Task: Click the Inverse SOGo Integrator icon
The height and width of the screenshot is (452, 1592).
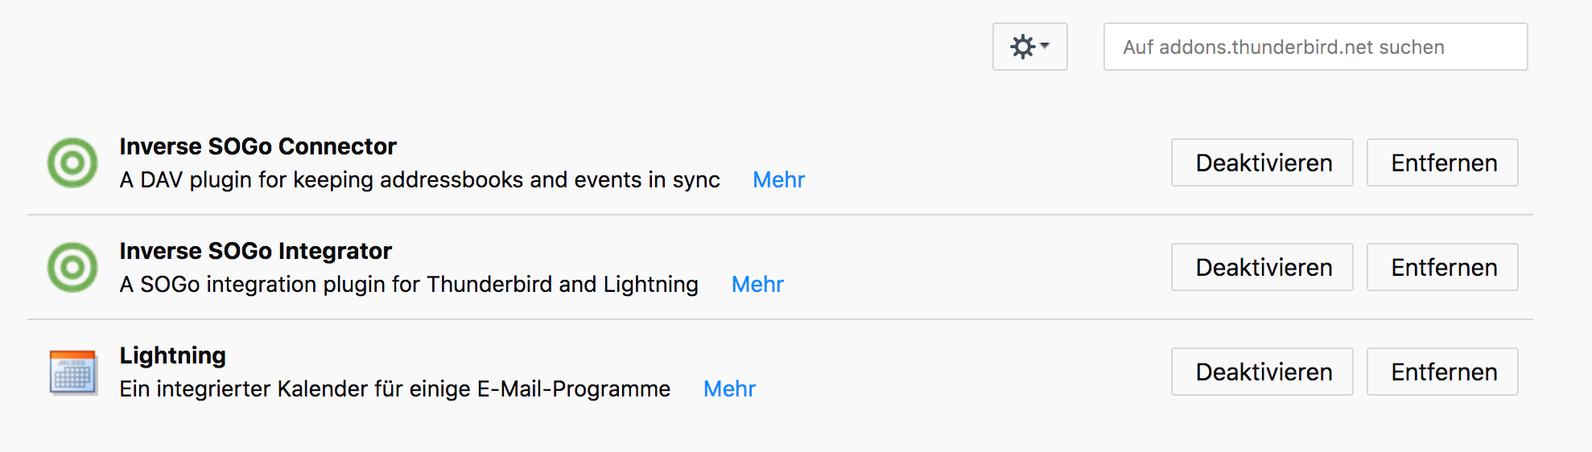Action: coord(72,267)
